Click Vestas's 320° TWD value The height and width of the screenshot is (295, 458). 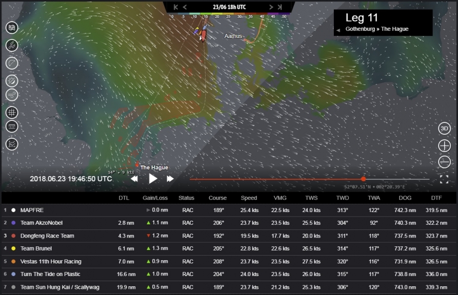343,261
